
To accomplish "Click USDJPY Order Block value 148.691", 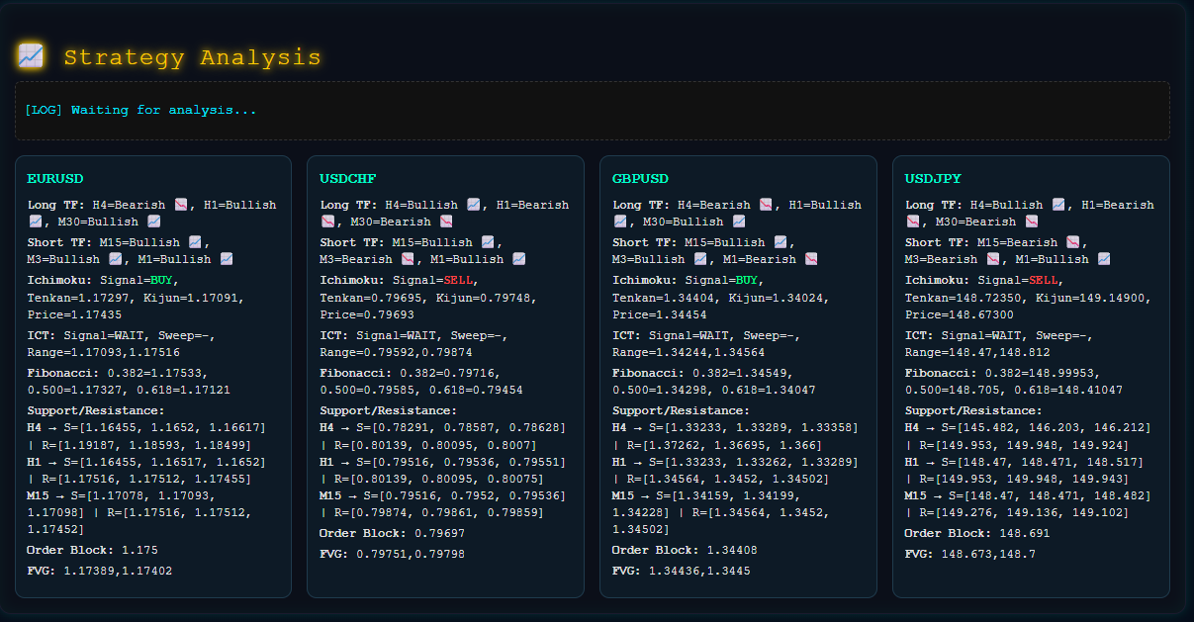I will pyautogui.click(x=1024, y=533).
